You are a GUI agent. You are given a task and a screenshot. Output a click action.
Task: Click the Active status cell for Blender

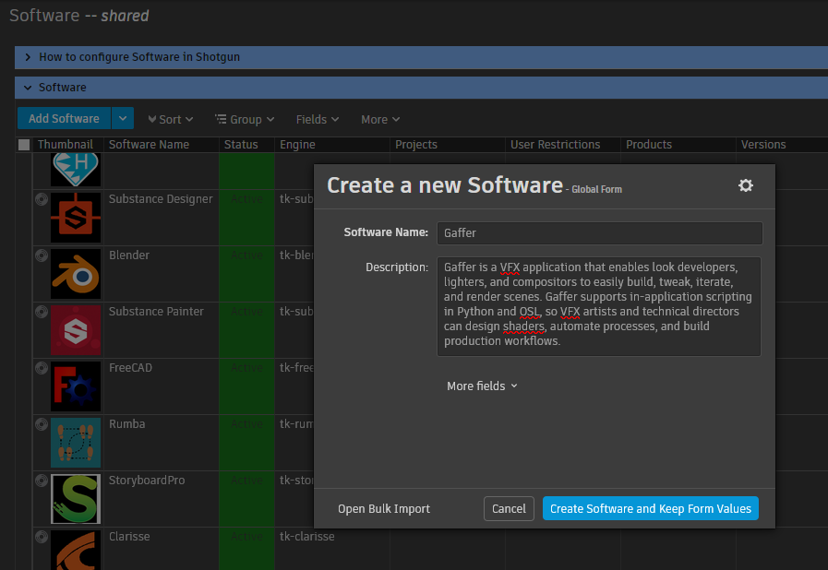[246, 274]
